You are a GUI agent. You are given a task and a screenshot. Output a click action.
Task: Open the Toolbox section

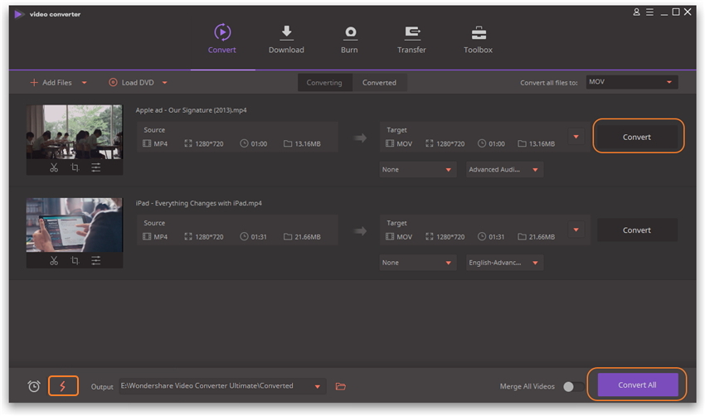pyautogui.click(x=478, y=39)
